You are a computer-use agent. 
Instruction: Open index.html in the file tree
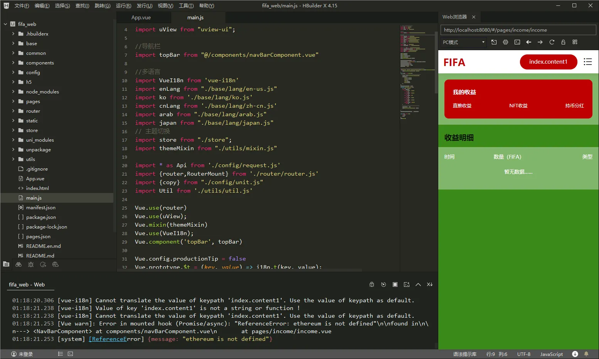tap(37, 188)
